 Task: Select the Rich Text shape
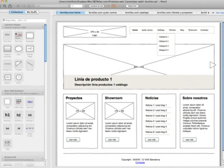(x=18, y=36)
